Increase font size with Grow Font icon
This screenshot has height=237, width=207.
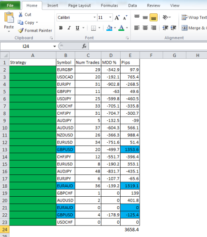tap(117, 18)
